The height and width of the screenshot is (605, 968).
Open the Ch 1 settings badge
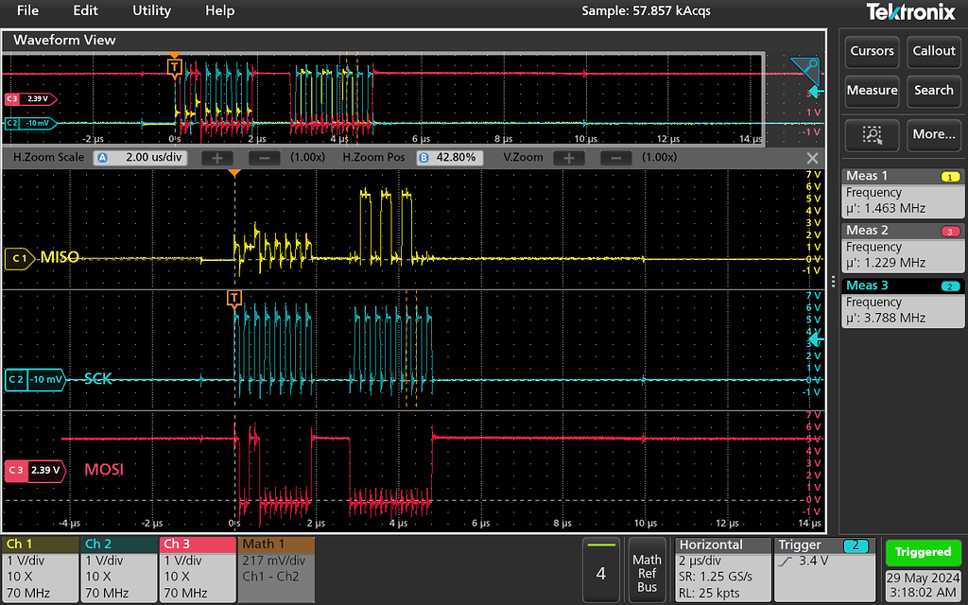[40, 569]
